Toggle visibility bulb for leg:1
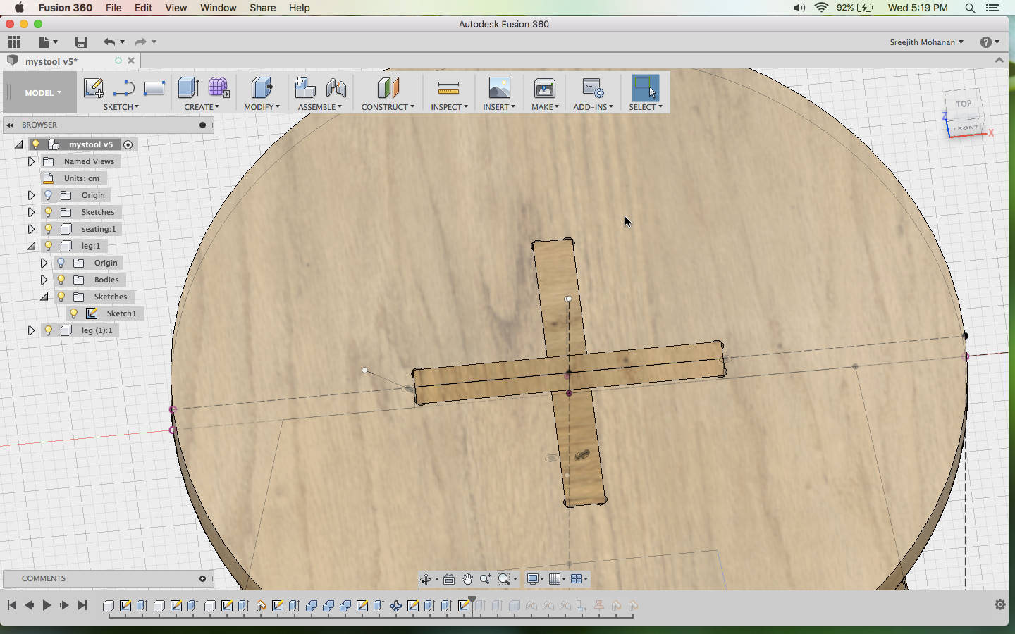The width and height of the screenshot is (1015, 634). pyautogui.click(x=48, y=246)
